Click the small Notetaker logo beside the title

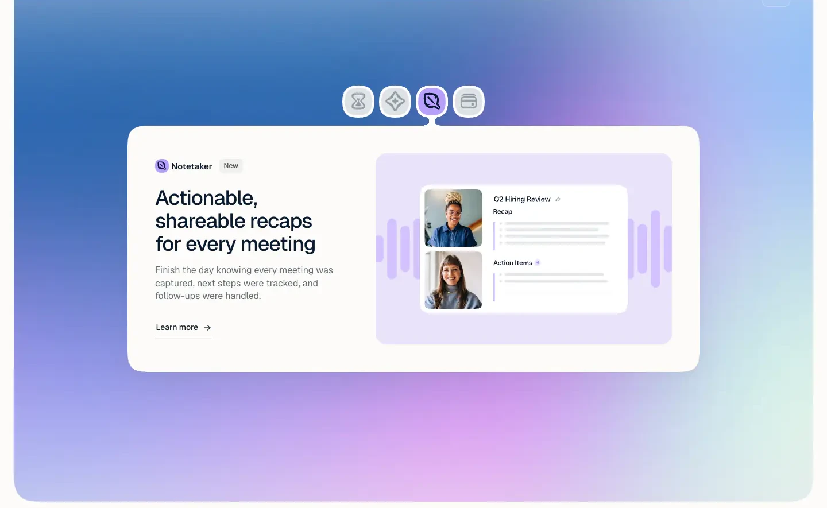coord(162,166)
